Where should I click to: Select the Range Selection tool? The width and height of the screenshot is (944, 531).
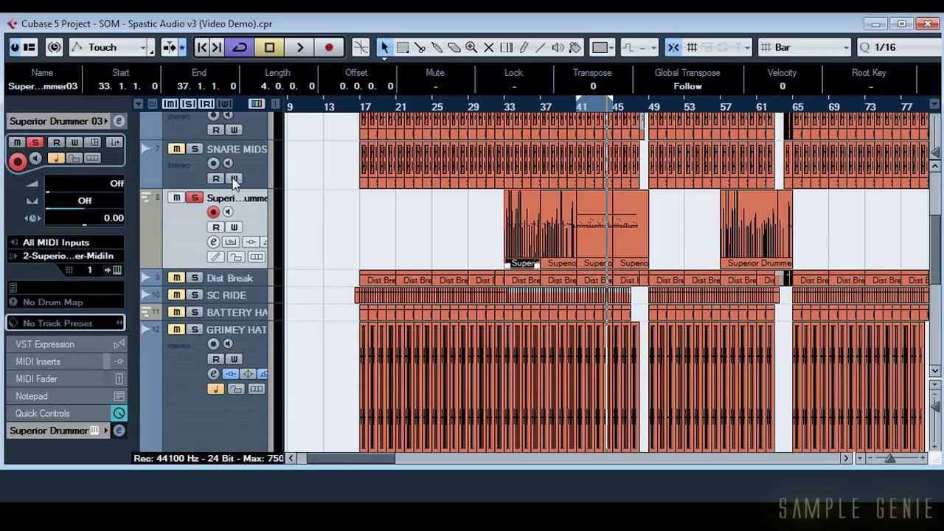(x=403, y=47)
